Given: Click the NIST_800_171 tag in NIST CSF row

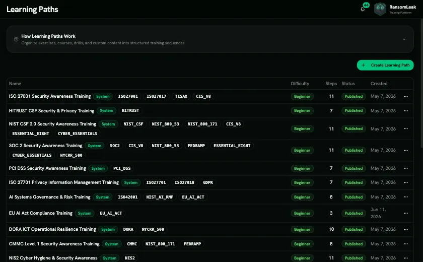Looking at the screenshot, I should click(x=202, y=124).
